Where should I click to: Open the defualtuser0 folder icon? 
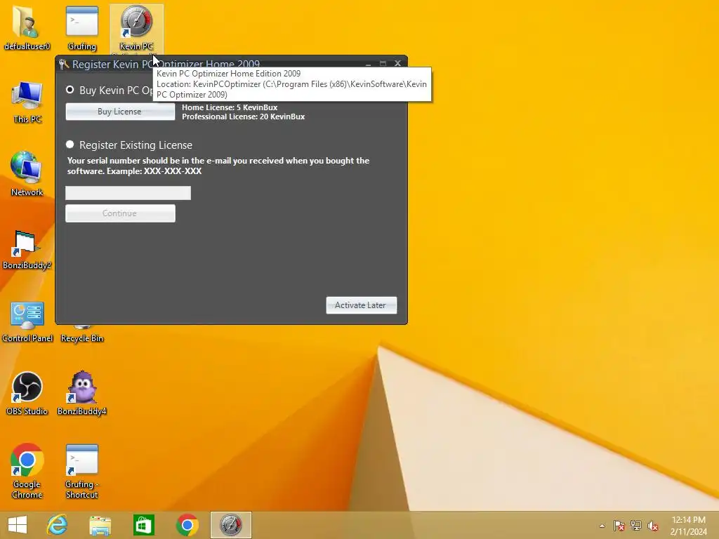click(27, 27)
